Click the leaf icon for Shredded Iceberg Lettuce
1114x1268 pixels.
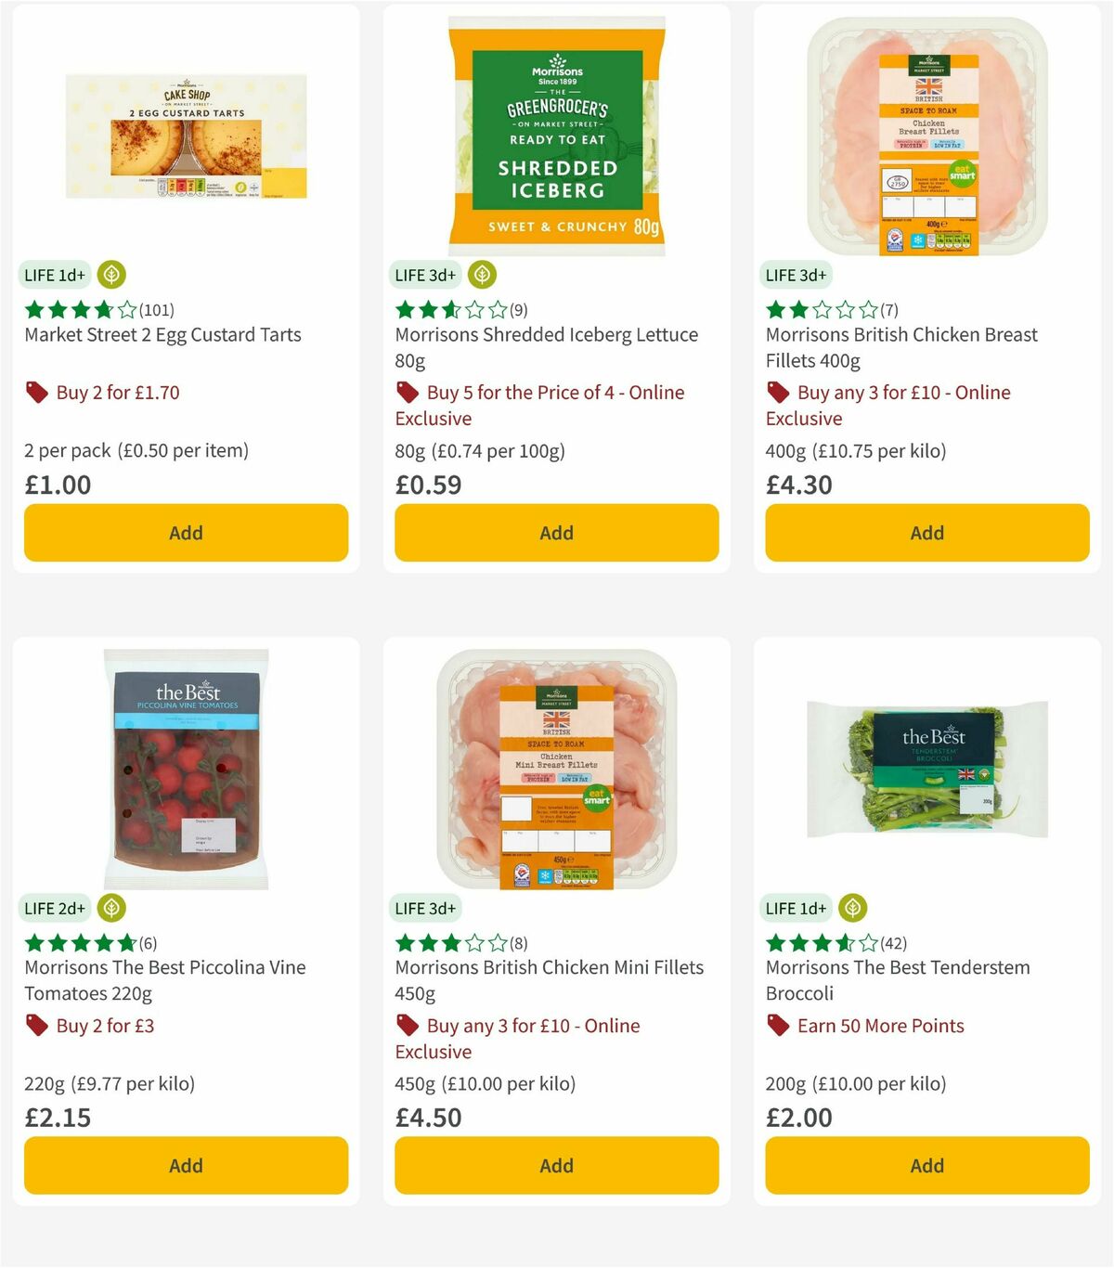(x=482, y=275)
